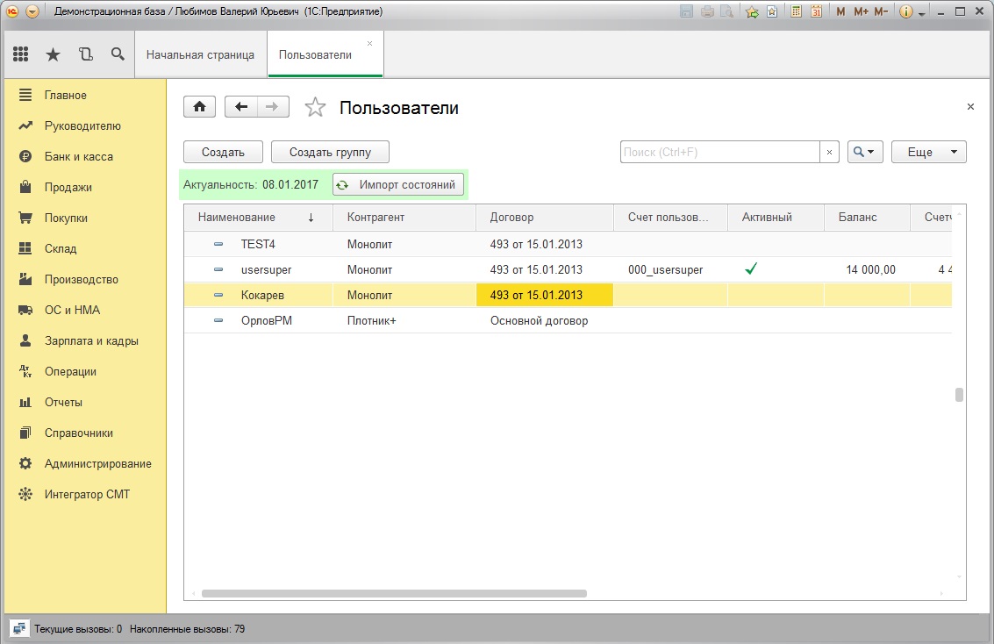Open the Банк и касса section

pyautogui.click(x=79, y=156)
